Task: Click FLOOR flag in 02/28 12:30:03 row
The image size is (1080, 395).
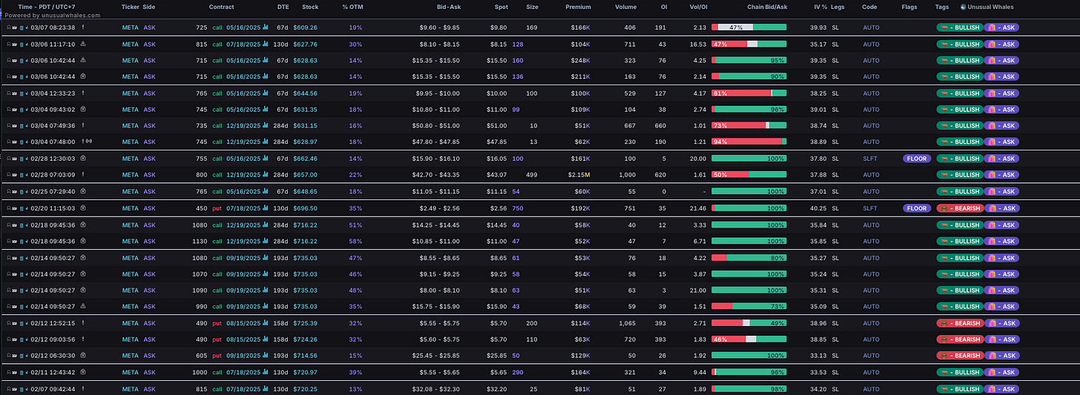Action: click(x=917, y=159)
